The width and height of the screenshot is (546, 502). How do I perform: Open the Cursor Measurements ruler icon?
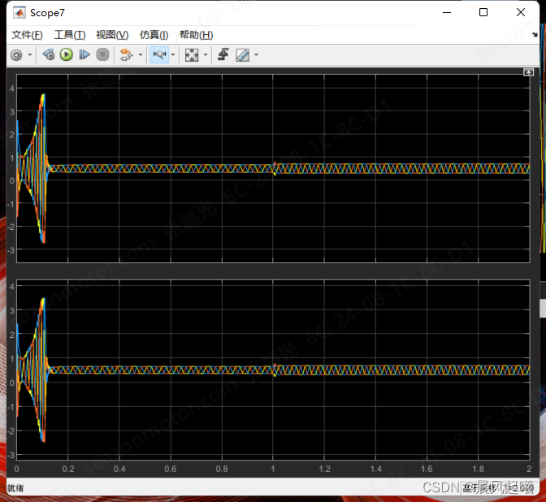[243, 55]
